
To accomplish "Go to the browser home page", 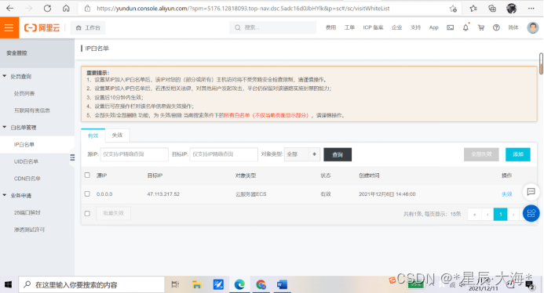I will pos(66,9).
